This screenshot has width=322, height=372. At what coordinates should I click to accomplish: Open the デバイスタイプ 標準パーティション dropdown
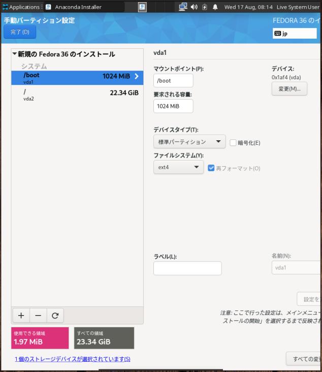[x=189, y=142]
